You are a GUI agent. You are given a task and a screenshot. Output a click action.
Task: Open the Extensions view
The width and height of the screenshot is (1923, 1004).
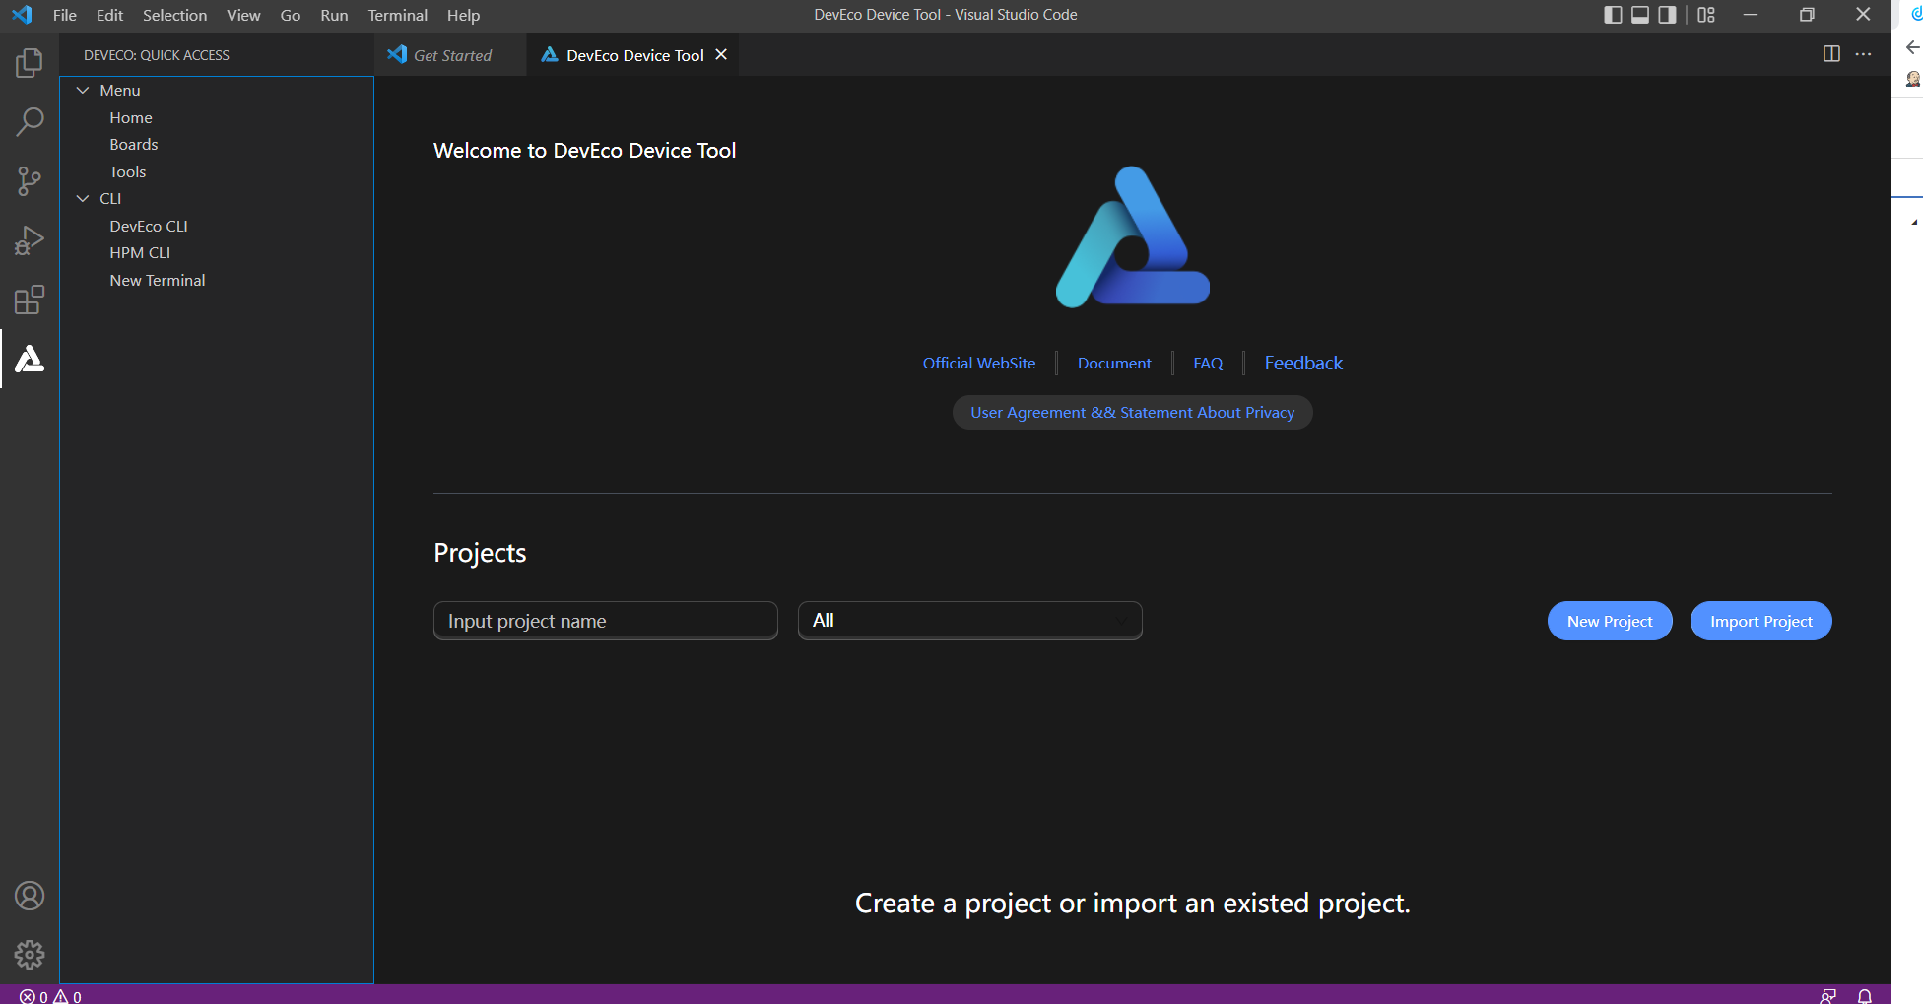[30, 300]
